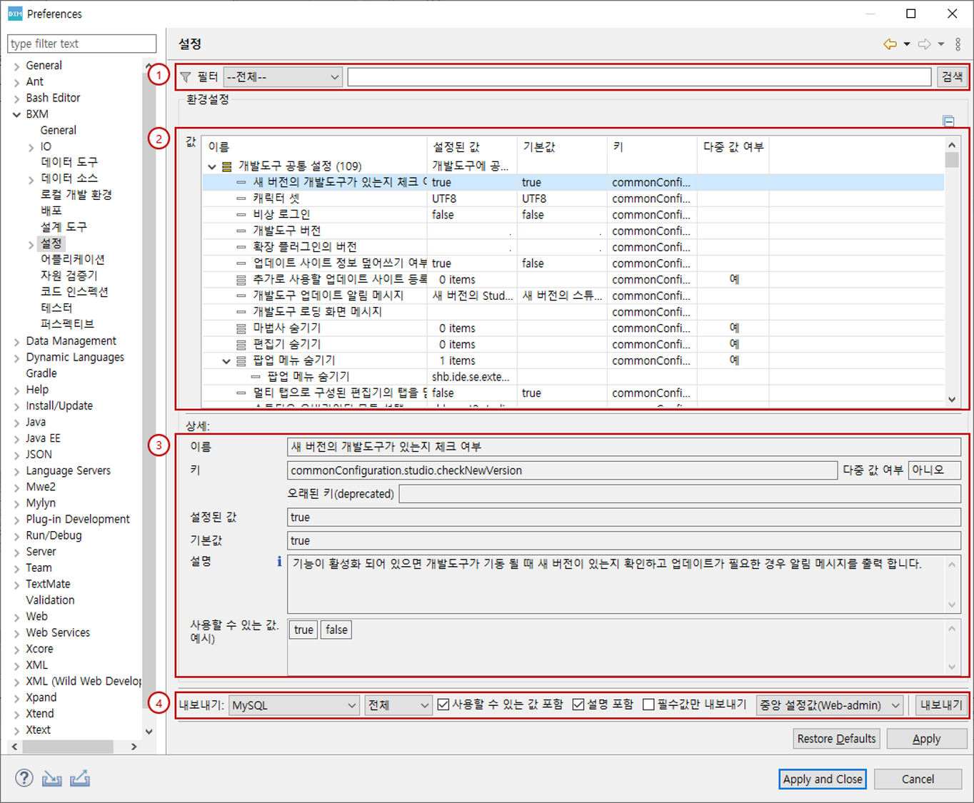Click the help question mark icon

[24, 777]
